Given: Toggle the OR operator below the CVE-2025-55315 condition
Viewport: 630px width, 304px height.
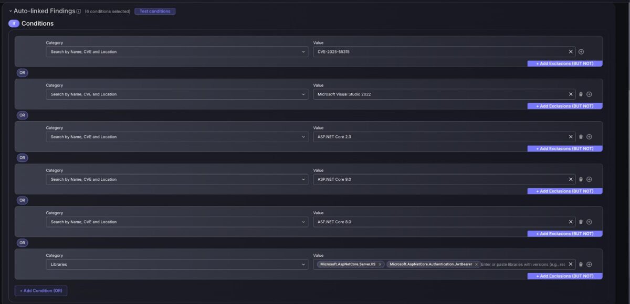Looking at the screenshot, I should coord(22,73).
